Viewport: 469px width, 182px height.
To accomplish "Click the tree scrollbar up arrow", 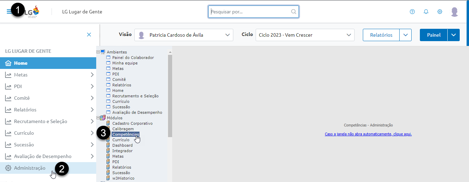I will pyautogui.click(x=170, y=52).
